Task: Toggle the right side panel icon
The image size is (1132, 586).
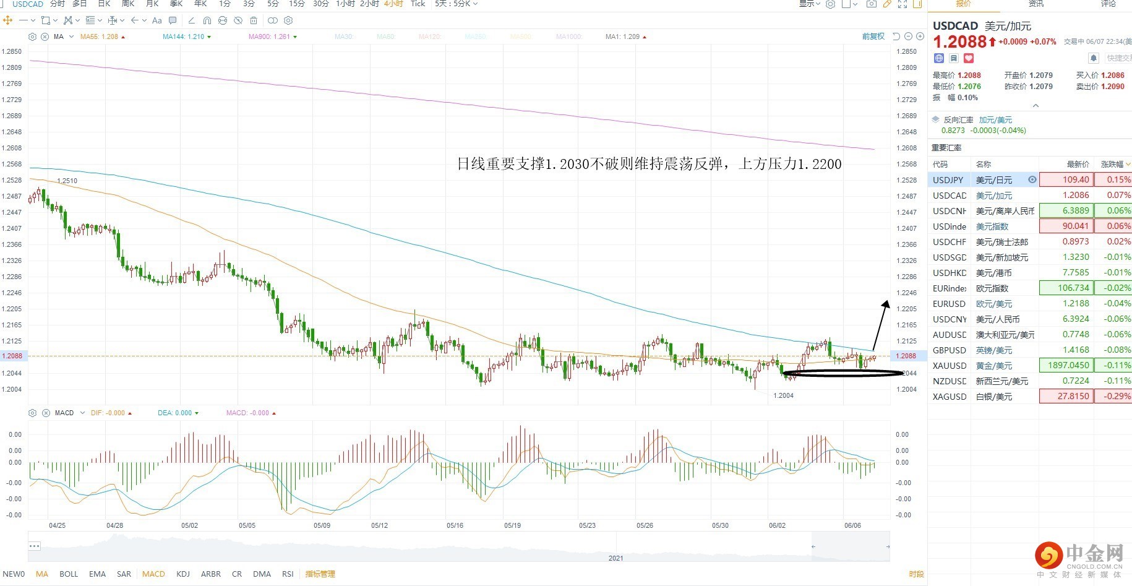Action: point(917,4)
